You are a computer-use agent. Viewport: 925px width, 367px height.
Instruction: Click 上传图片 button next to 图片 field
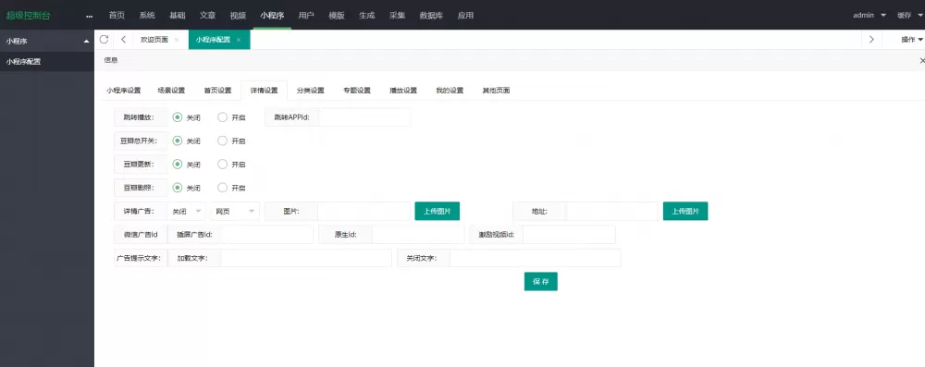(438, 211)
